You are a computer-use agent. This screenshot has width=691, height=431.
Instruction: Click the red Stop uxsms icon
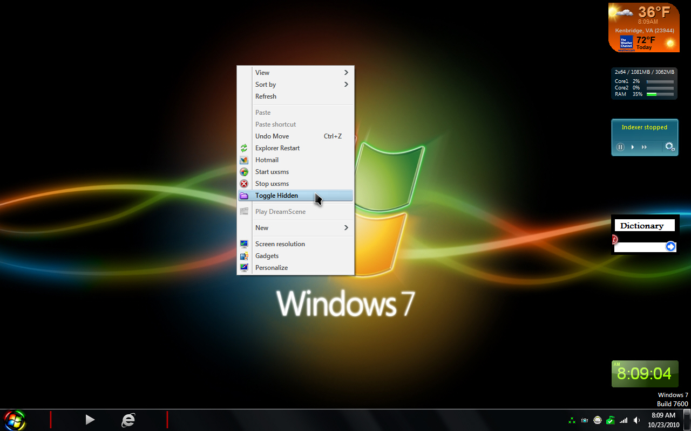[x=244, y=184]
